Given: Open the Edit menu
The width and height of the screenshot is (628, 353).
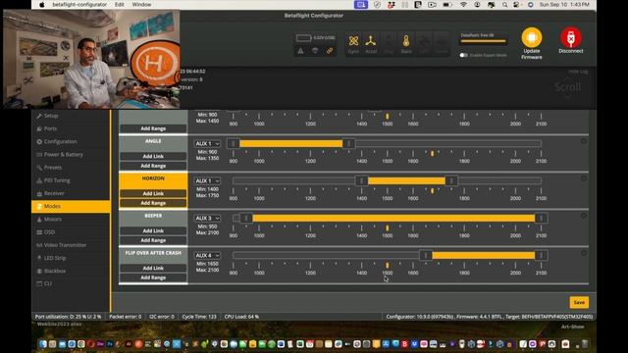Looking at the screenshot, I should pyautogui.click(x=120, y=5).
